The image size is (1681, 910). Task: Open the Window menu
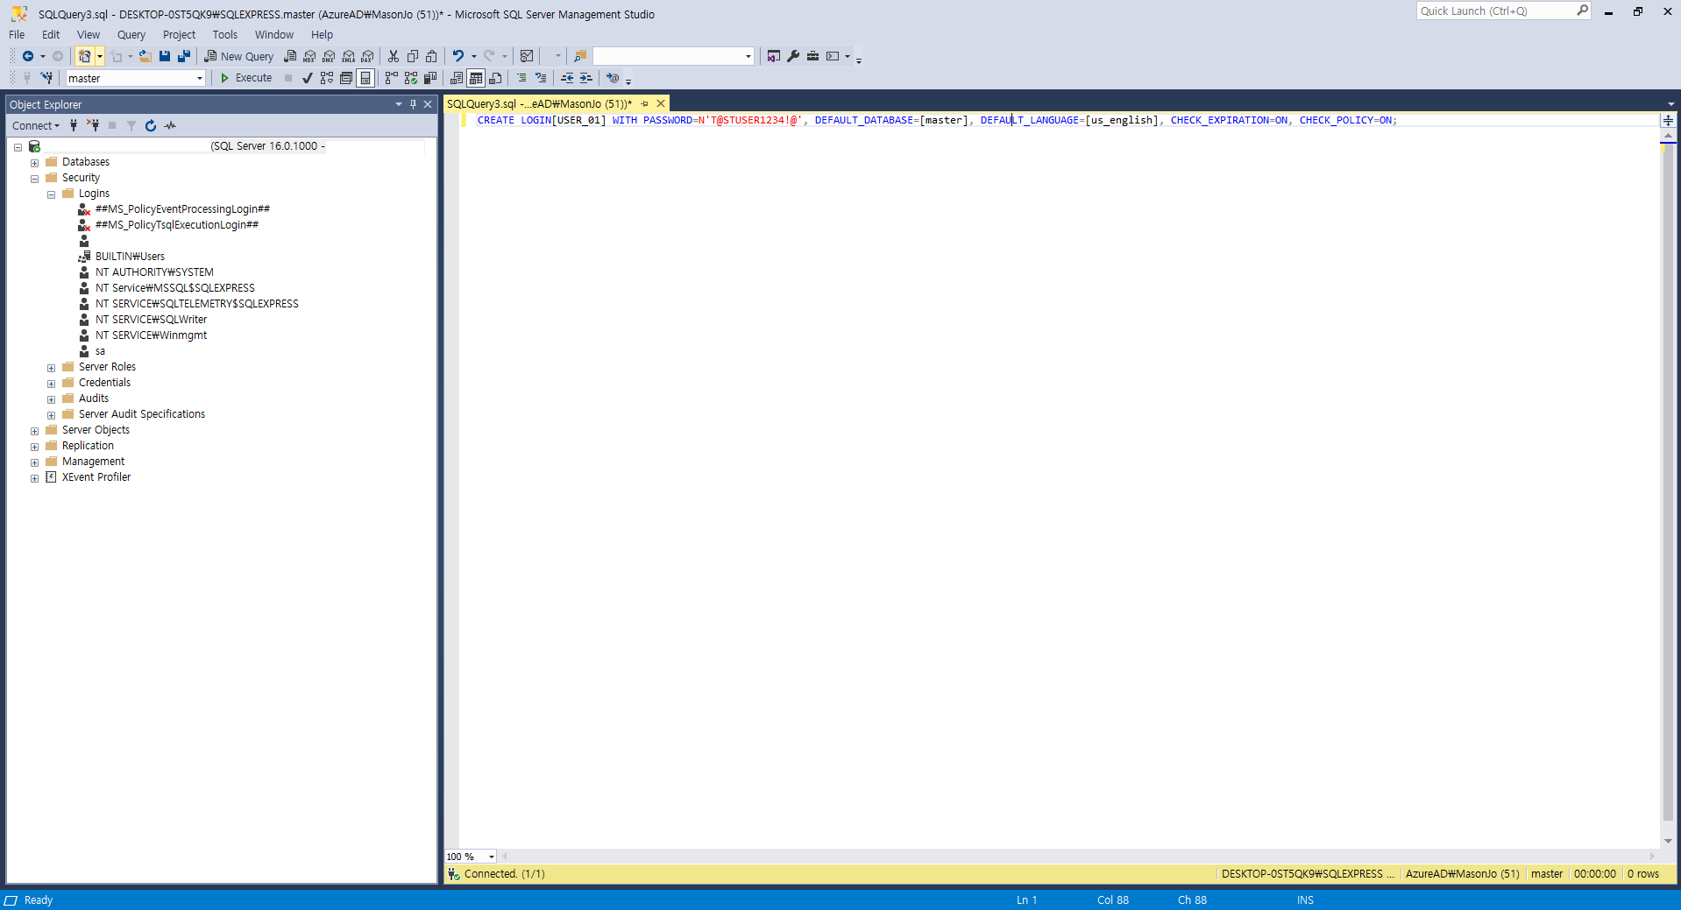274,35
